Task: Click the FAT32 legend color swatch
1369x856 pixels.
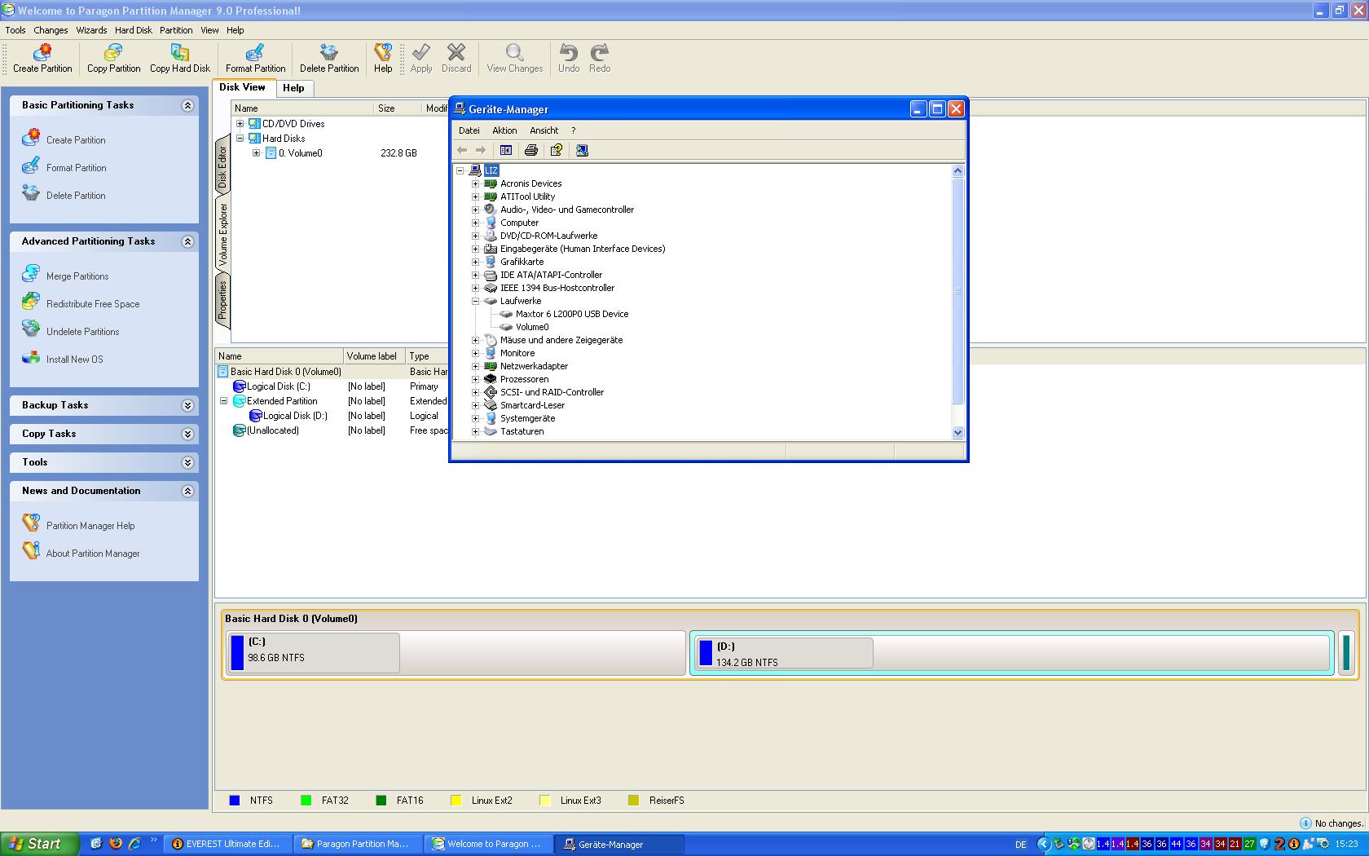Action: tap(306, 801)
